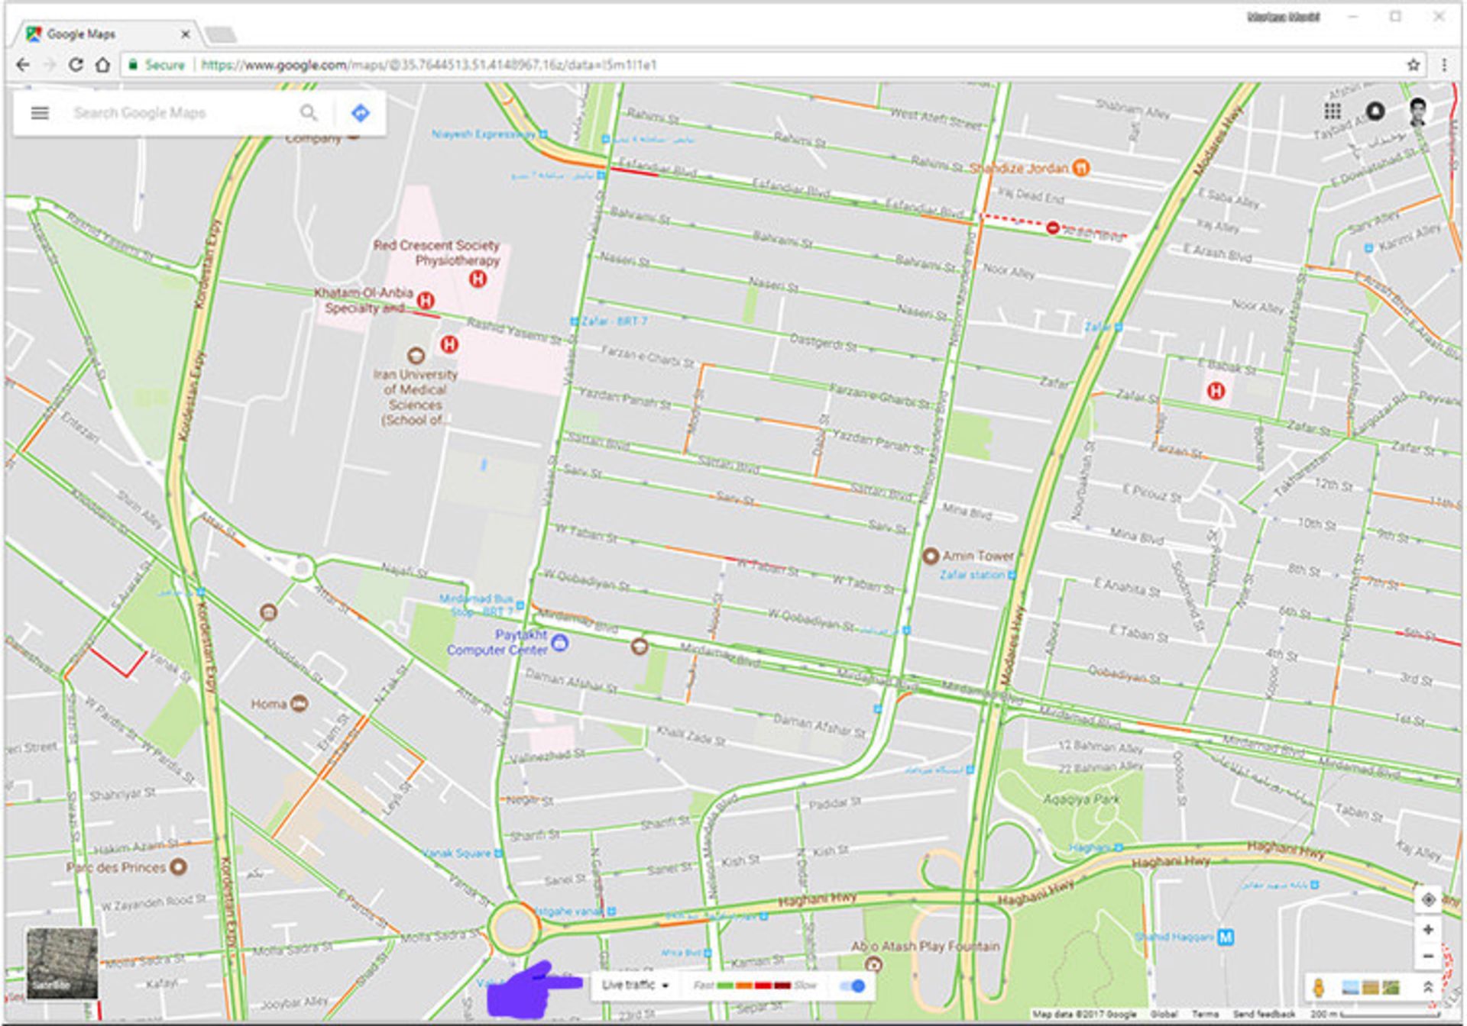Viewport: 1467px width, 1026px height.
Task: Toggle the 200 m map scale bar
Action: coord(1375,1014)
